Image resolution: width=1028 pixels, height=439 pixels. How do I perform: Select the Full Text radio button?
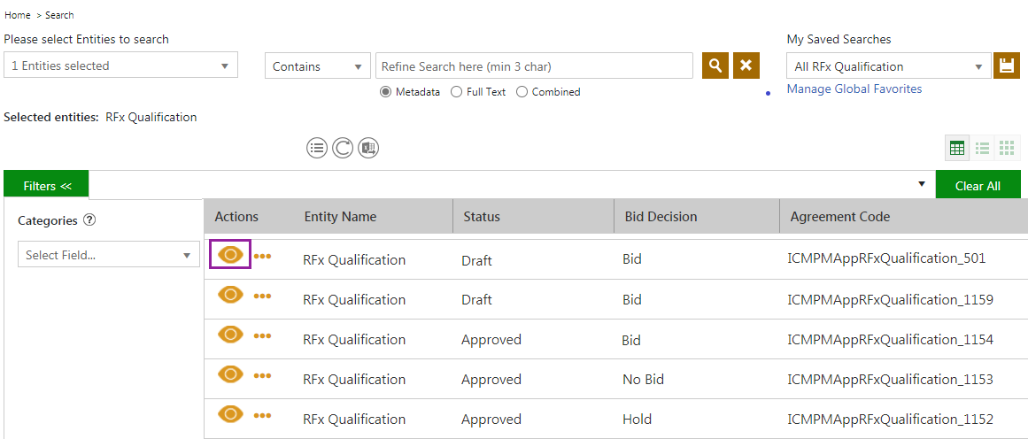[456, 92]
